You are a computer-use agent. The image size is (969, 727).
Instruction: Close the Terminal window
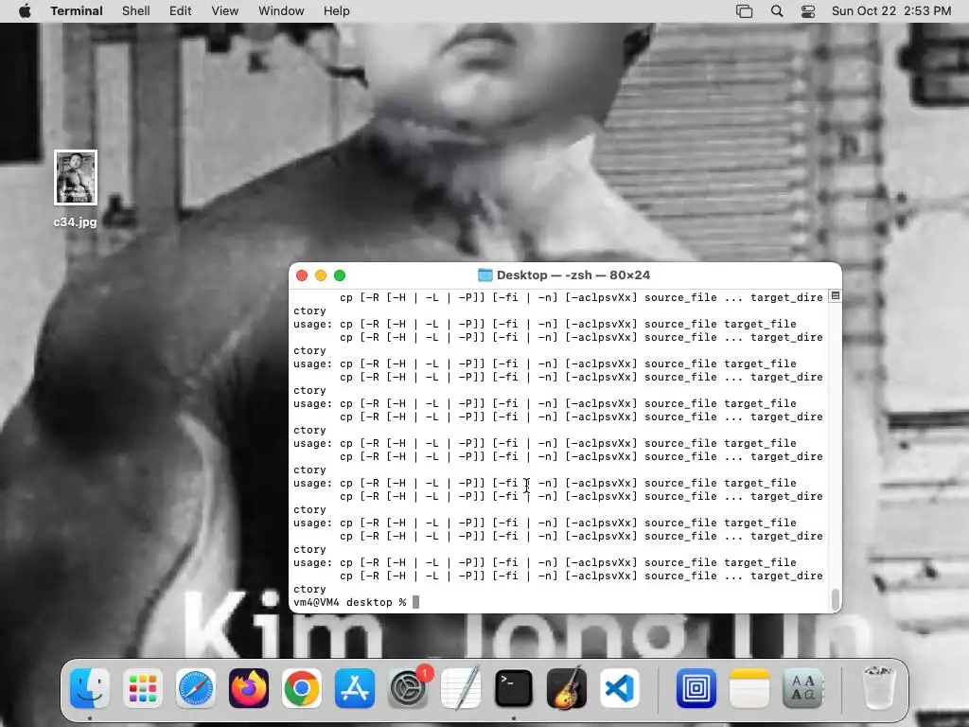click(302, 275)
